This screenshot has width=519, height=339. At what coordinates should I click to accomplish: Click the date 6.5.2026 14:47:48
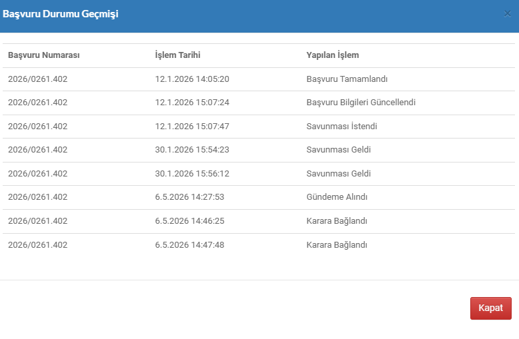pos(189,245)
